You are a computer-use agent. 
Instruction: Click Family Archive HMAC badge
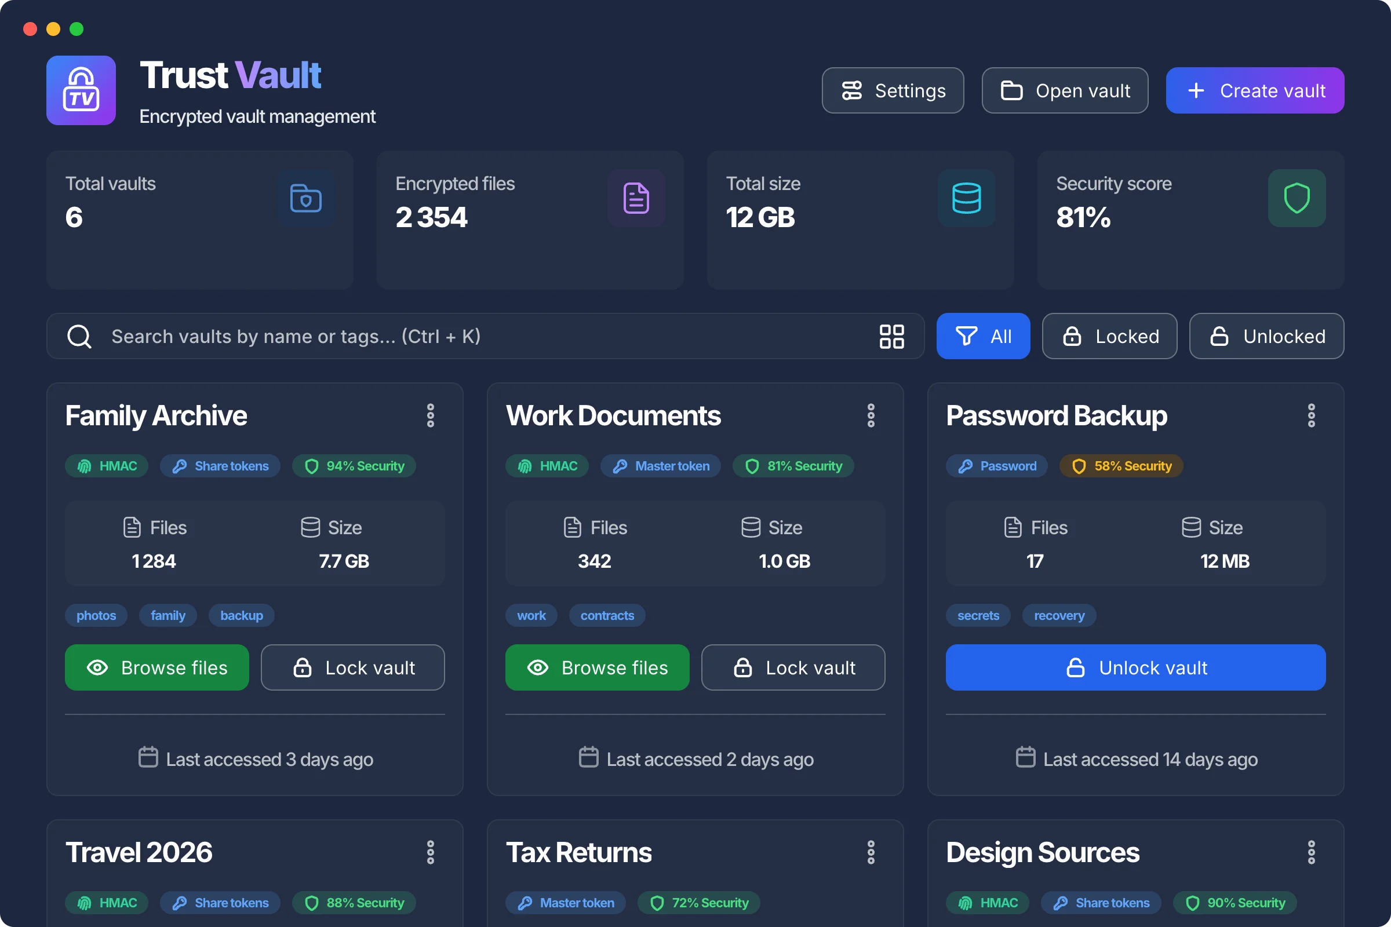point(107,466)
